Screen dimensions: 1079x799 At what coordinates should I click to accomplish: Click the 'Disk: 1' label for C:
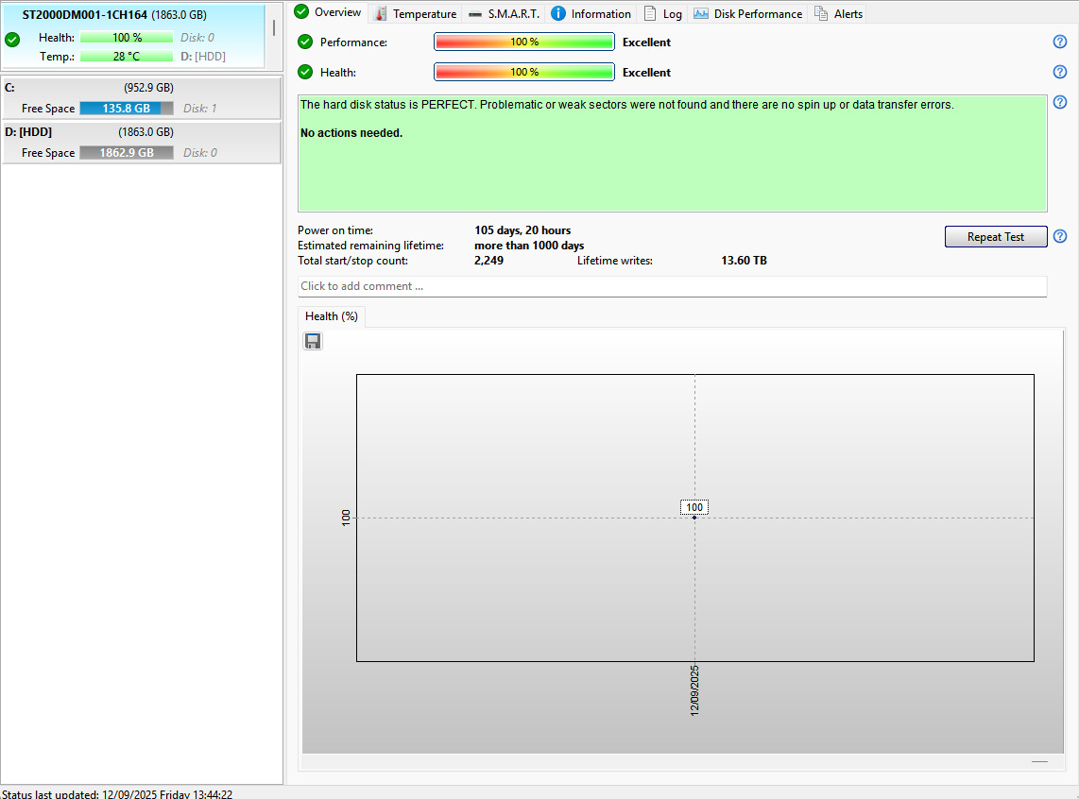pyautogui.click(x=200, y=108)
